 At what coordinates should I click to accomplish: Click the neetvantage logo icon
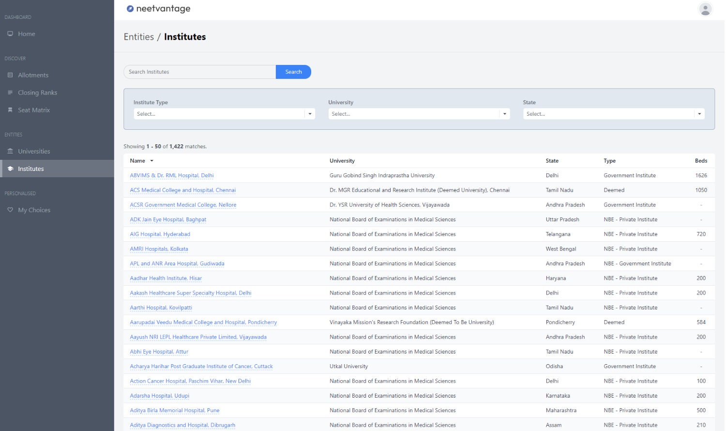coord(130,9)
